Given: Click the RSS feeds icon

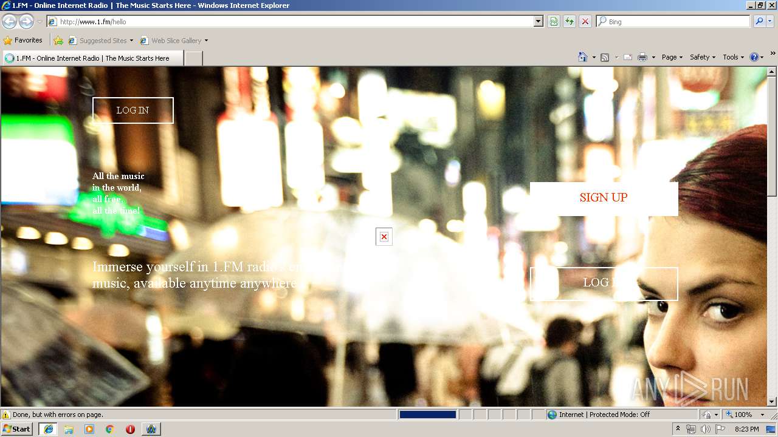Looking at the screenshot, I should point(605,57).
